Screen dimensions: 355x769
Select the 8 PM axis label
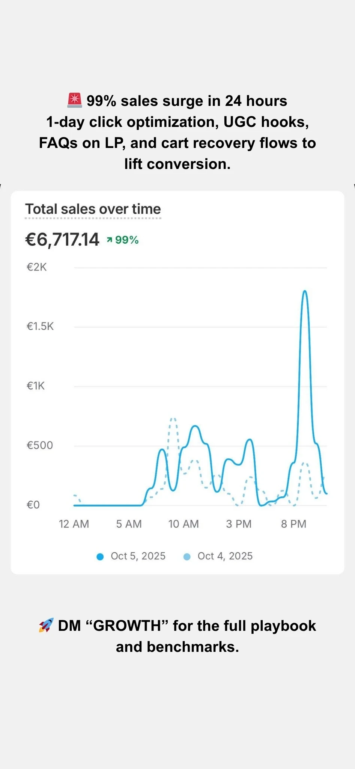click(x=293, y=524)
